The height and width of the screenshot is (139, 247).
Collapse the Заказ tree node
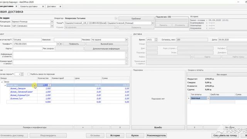2,82
